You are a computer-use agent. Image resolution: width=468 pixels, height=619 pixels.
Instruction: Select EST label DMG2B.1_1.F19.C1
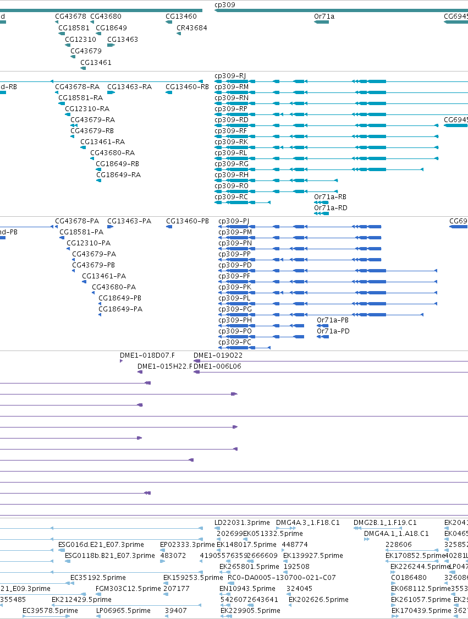coord(385,523)
